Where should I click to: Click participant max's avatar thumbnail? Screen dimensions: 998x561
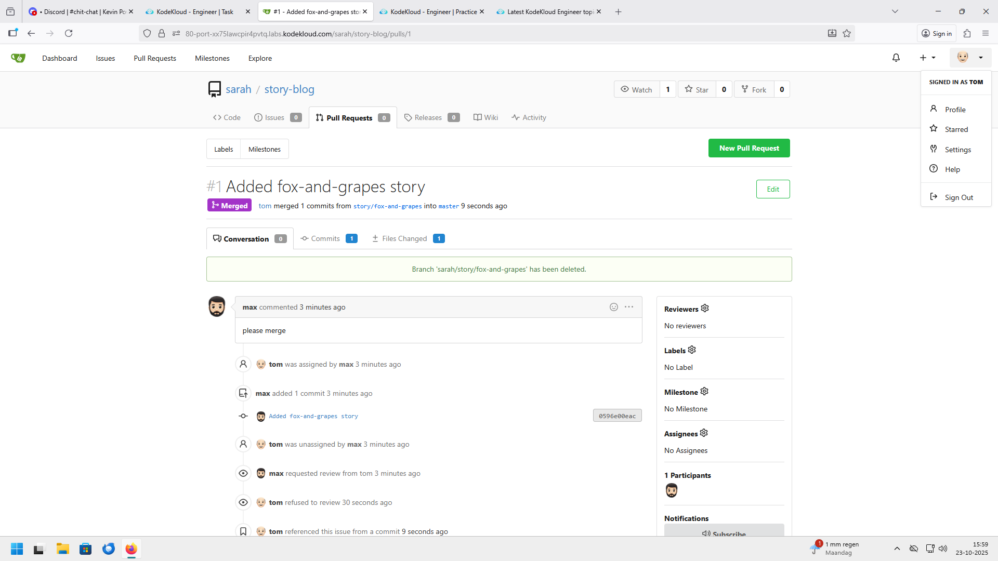point(671,490)
